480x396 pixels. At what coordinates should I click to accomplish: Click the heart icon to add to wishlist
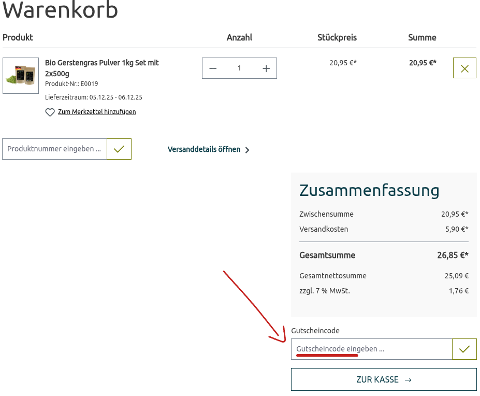point(50,112)
